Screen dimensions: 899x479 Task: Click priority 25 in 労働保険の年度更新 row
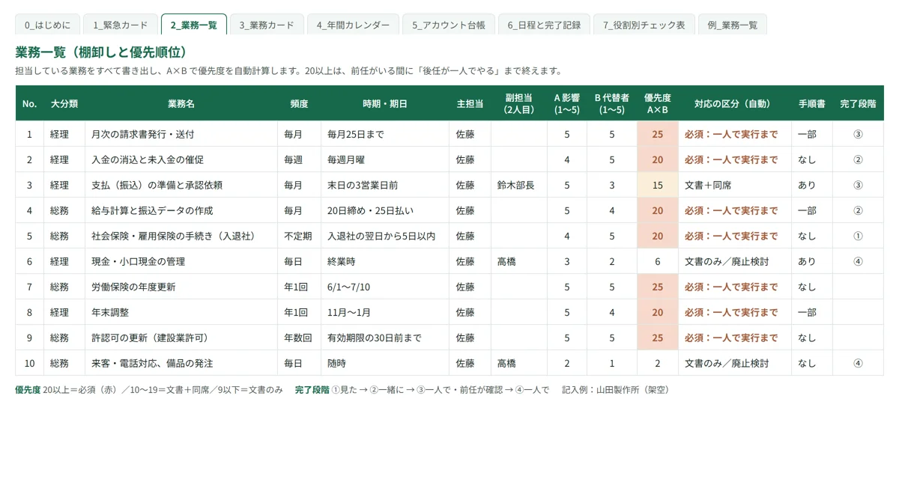click(658, 287)
